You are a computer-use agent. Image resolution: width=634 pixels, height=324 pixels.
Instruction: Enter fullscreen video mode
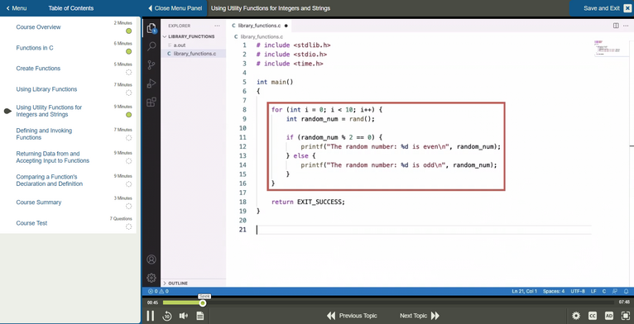tap(625, 316)
